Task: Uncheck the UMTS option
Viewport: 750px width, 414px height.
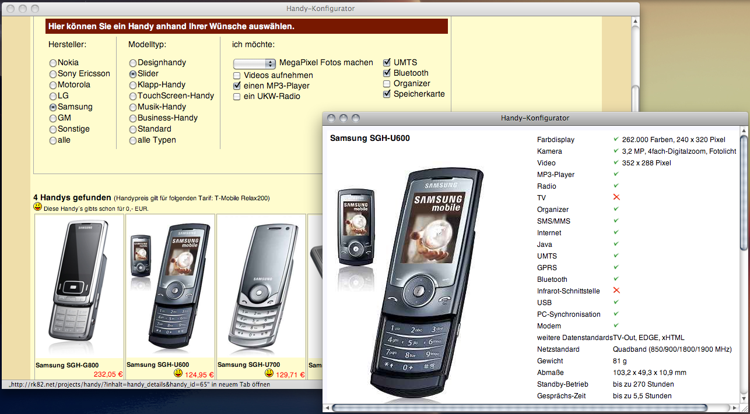Action: pos(387,62)
